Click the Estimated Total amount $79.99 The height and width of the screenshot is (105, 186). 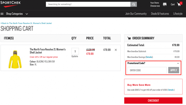click(176, 45)
